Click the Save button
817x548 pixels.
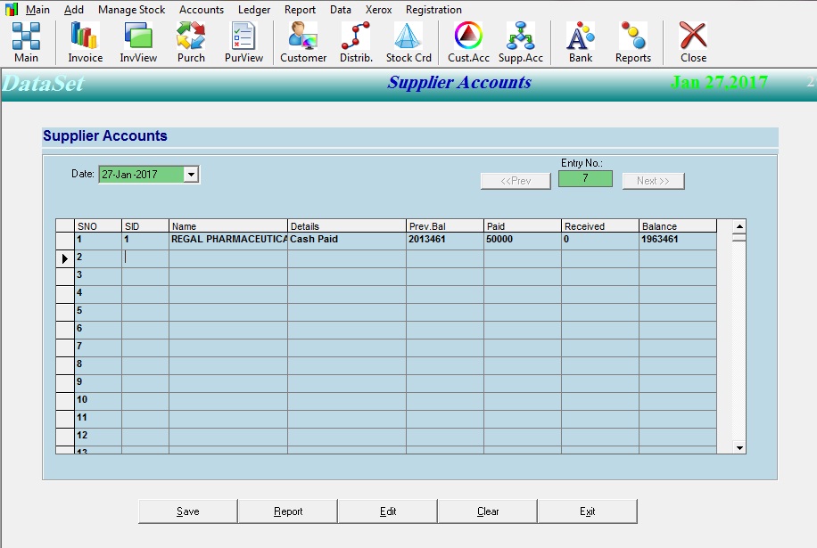pos(187,511)
